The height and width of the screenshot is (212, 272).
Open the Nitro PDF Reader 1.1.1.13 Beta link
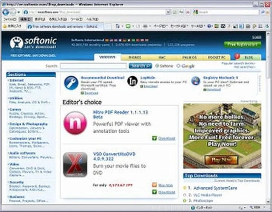121,115
